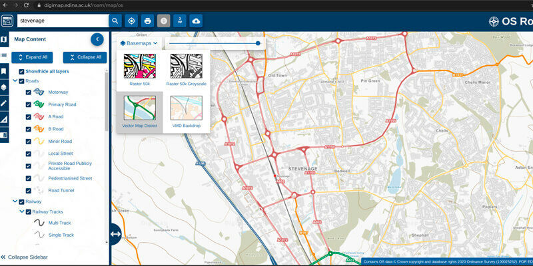Click the '2 up' map view icon
The image size is (533, 266).
click(180, 21)
